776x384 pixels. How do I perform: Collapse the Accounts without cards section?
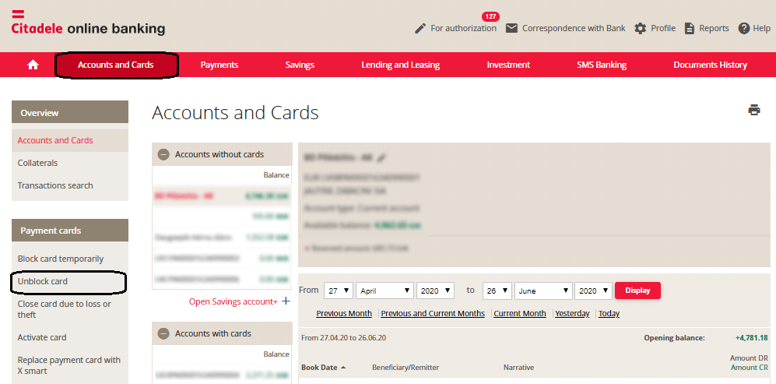tap(163, 155)
